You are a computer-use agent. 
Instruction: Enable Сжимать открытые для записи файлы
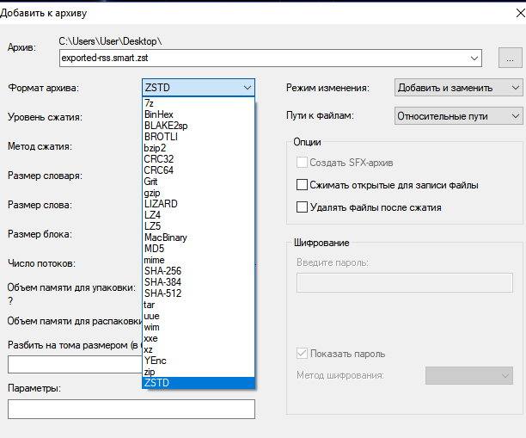pyautogui.click(x=302, y=185)
